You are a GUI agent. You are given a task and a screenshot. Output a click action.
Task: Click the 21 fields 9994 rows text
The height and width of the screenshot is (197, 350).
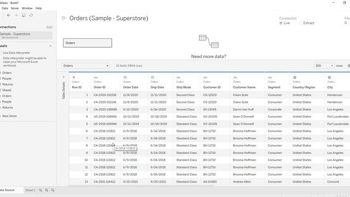(129, 66)
